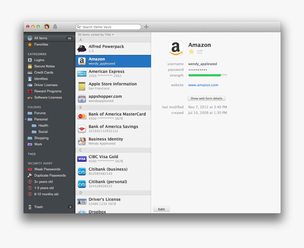The image size is (304, 248).
Task: Open the Trash
Action: 49,207
